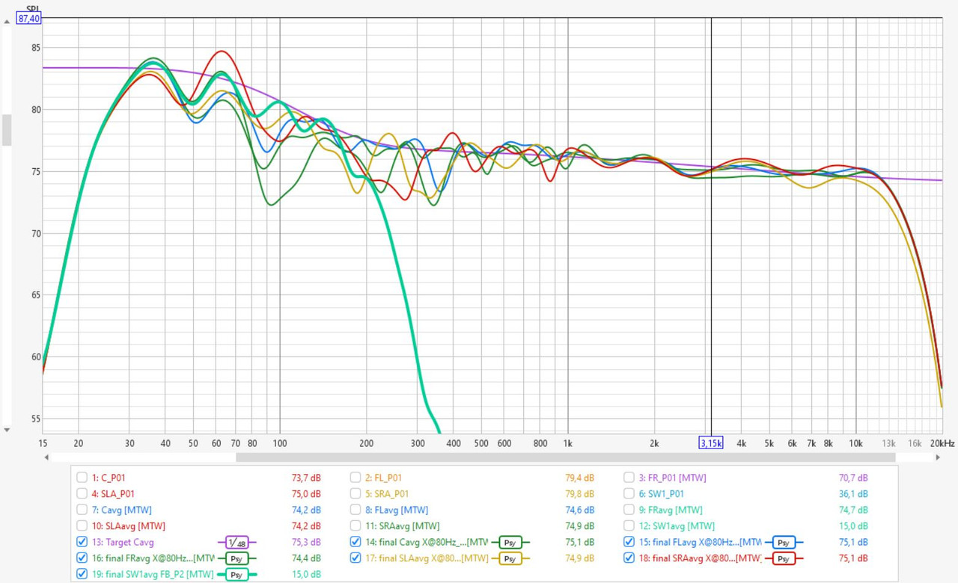Click the 74,4 dB value for final FRavg
This screenshot has width=958, height=583.
pos(306,558)
